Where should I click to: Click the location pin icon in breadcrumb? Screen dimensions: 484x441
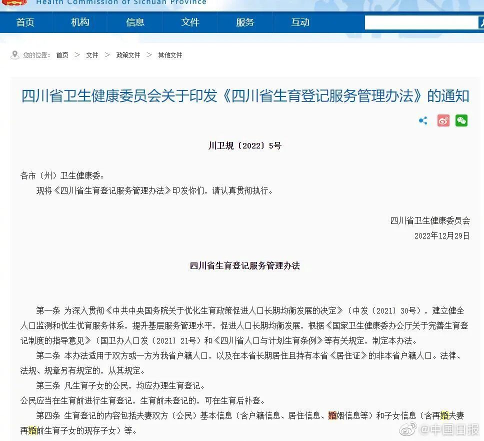tap(14, 55)
